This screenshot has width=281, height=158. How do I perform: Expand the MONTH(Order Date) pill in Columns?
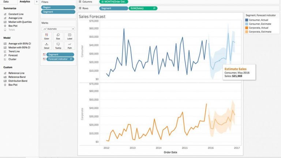(113, 2)
